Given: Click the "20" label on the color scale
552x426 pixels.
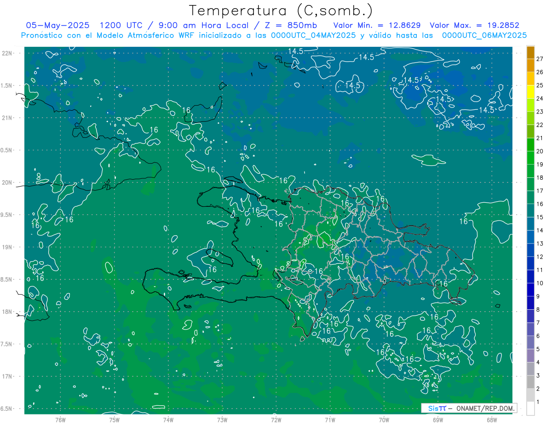Looking at the screenshot, I should pos(540,151).
